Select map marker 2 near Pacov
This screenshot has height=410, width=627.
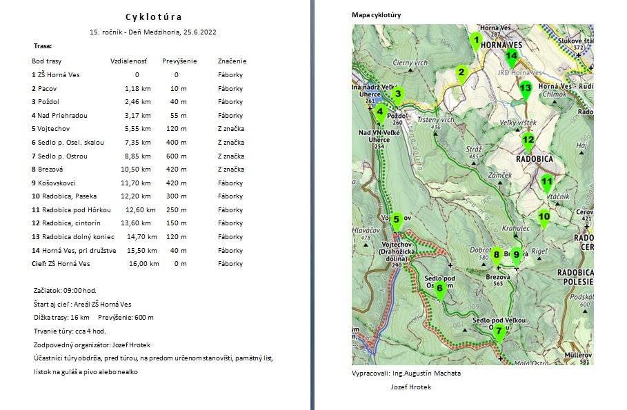pos(461,74)
